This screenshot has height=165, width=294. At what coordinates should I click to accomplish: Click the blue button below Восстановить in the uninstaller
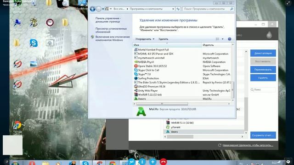[x=263, y=69]
